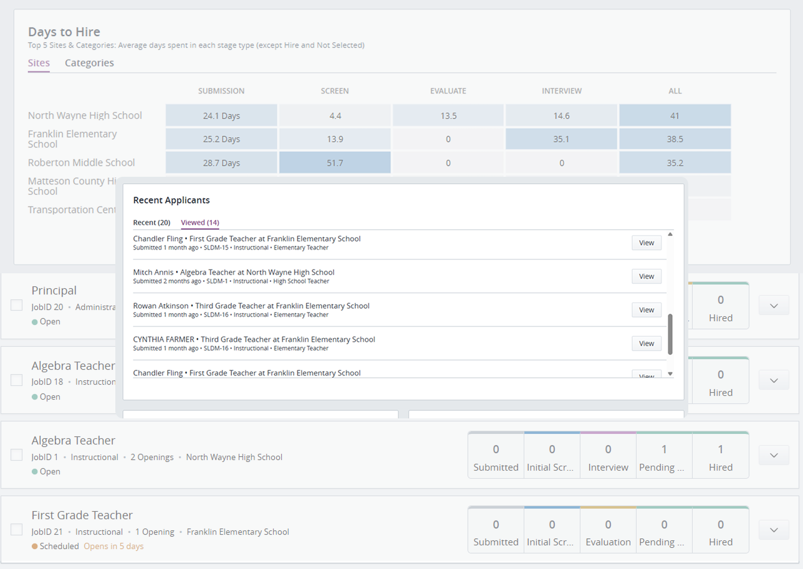The width and height of the screenshot is (803, 569).
Task: Open the chevron dropdown for Algebra Teacher JobID 18
Action: click(774, 380)
